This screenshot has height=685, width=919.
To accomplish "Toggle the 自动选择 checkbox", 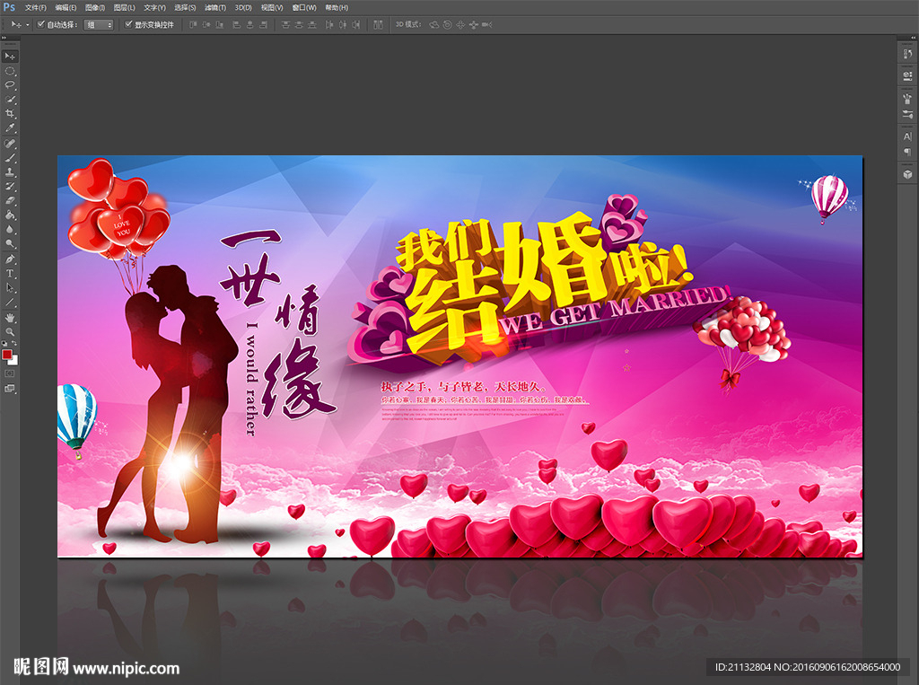I will (41, 24).
